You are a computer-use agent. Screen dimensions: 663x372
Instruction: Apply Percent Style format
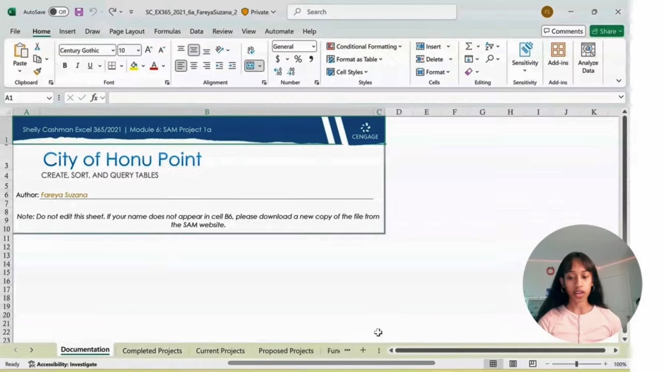tap(298, 59)
